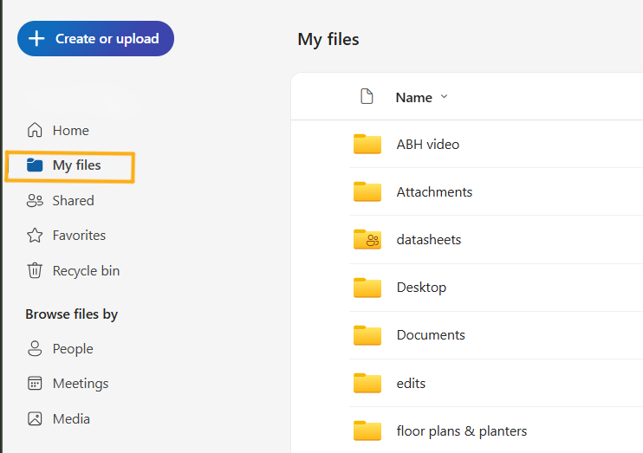Click the Favorites star icon
The image size is (643, 453).
tap(35, 236)
